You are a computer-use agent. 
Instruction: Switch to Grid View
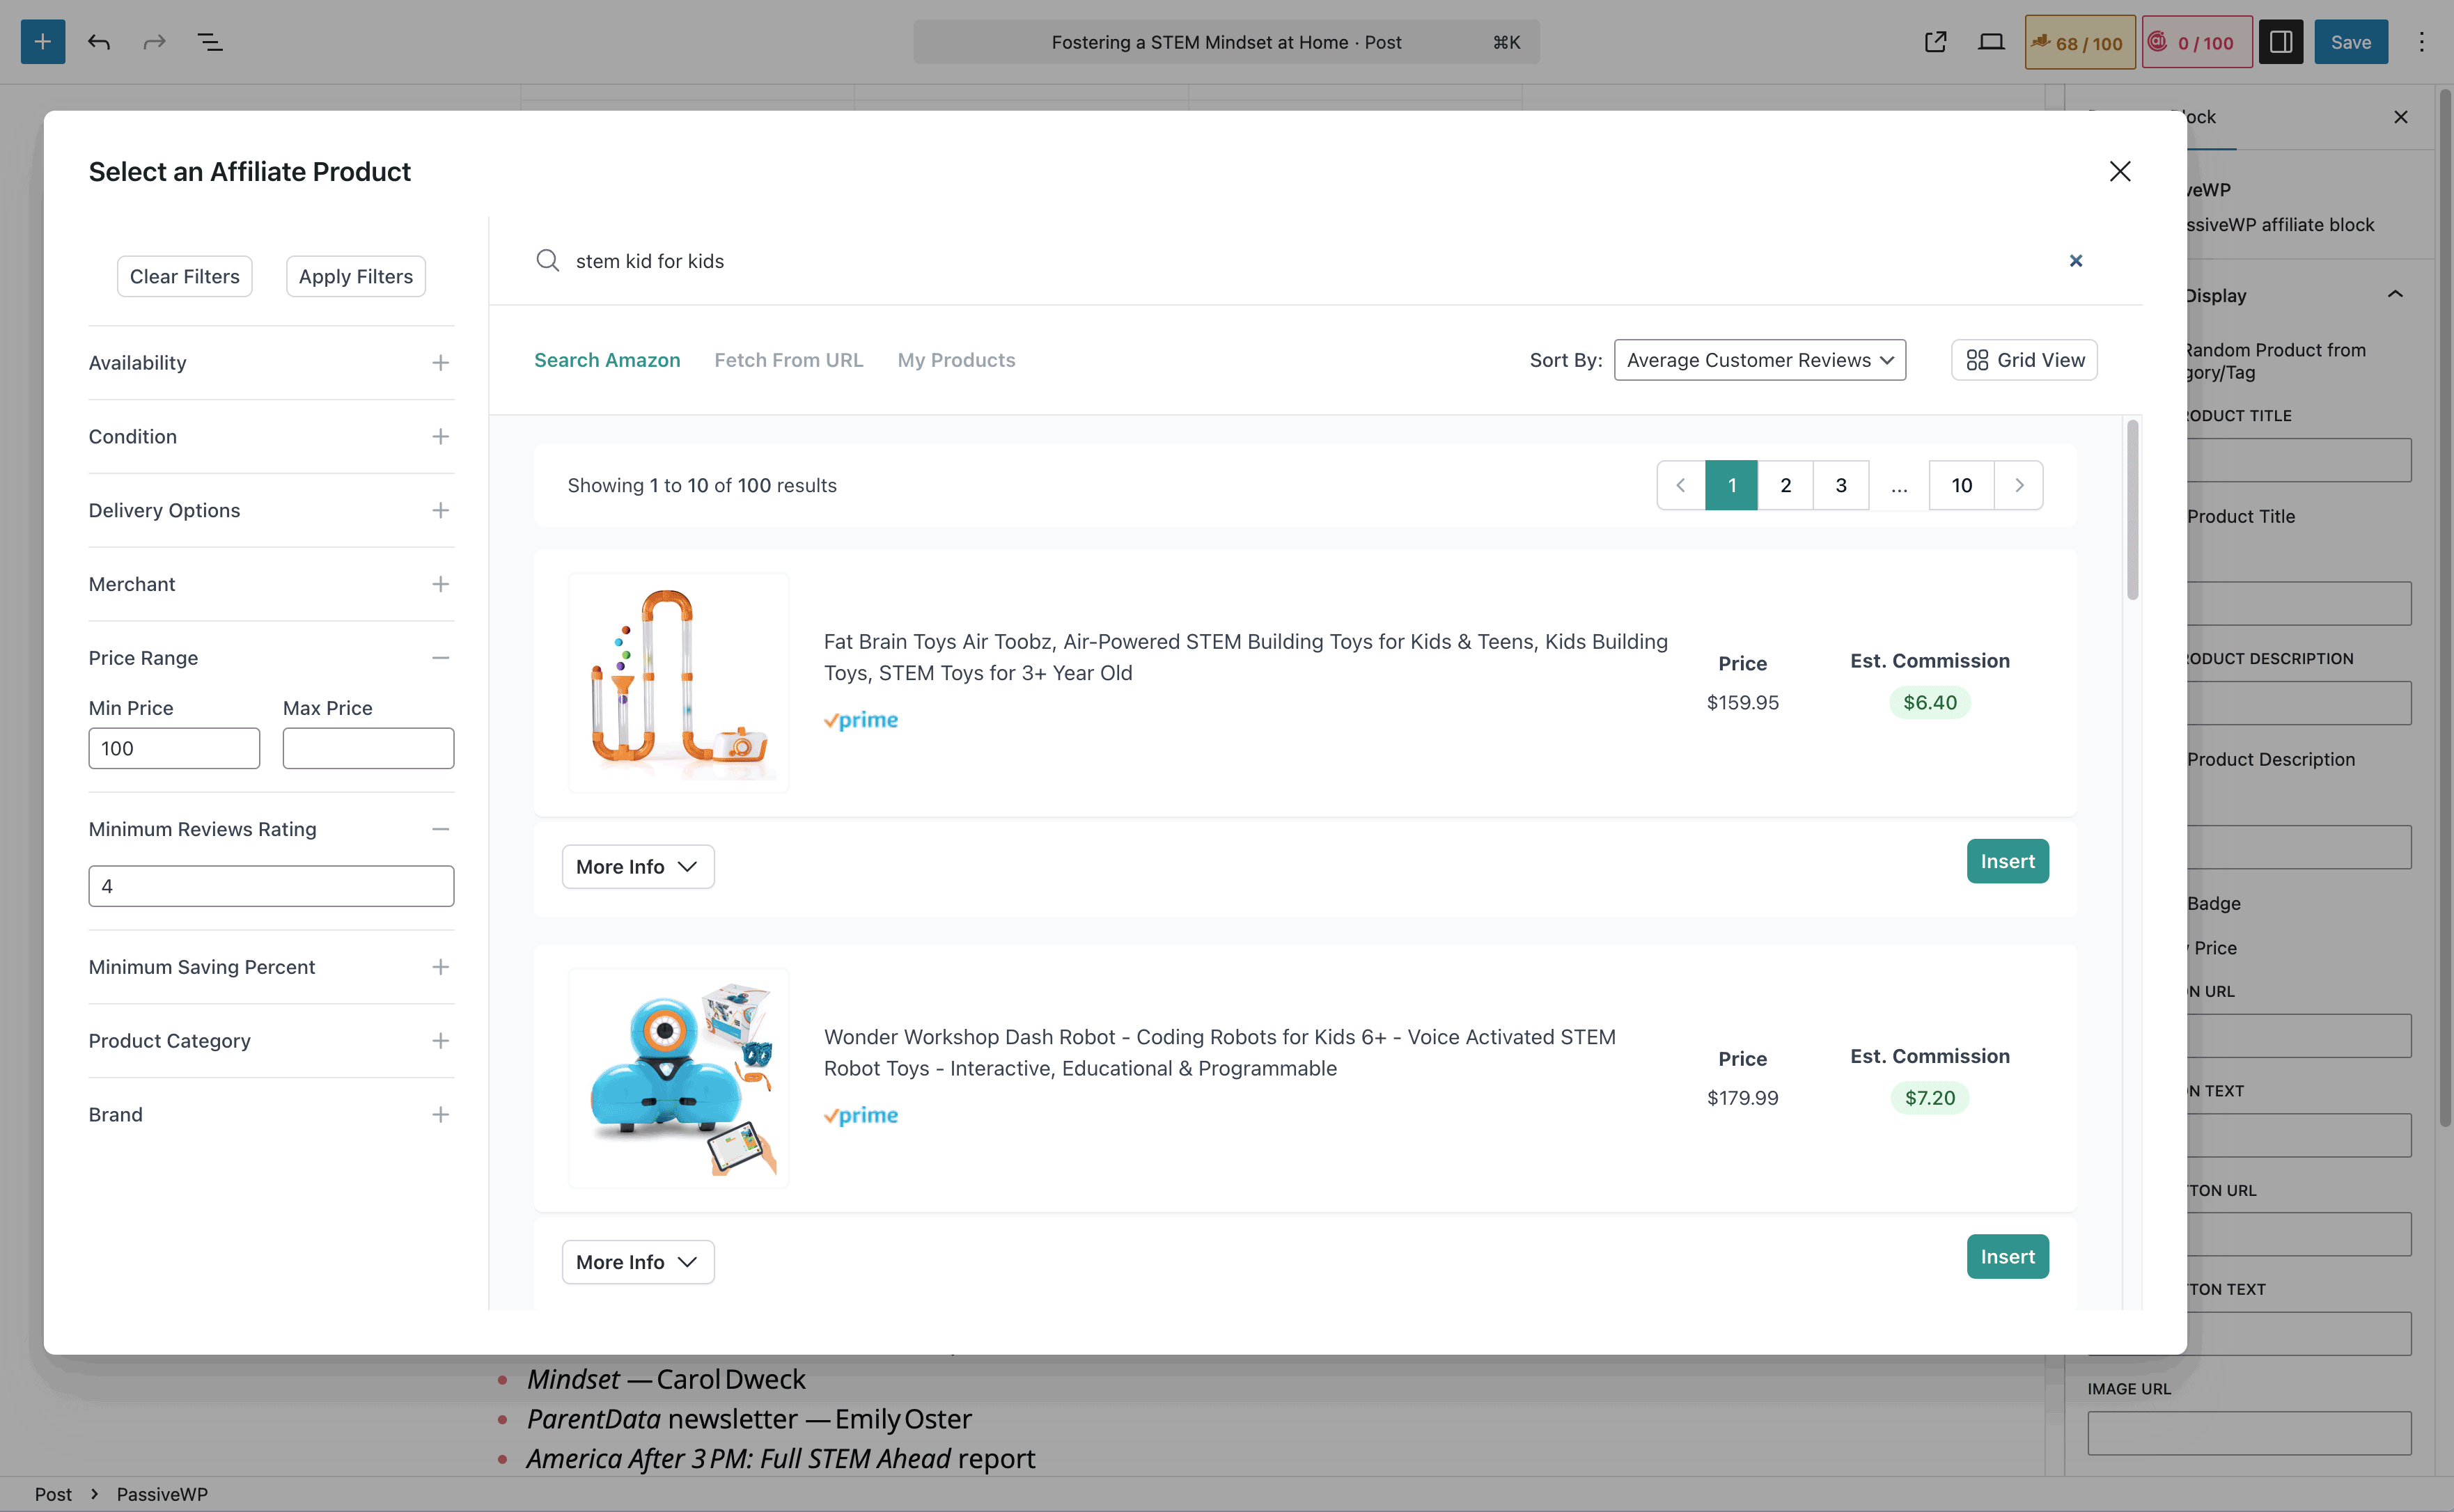[x=2024, y=360]
